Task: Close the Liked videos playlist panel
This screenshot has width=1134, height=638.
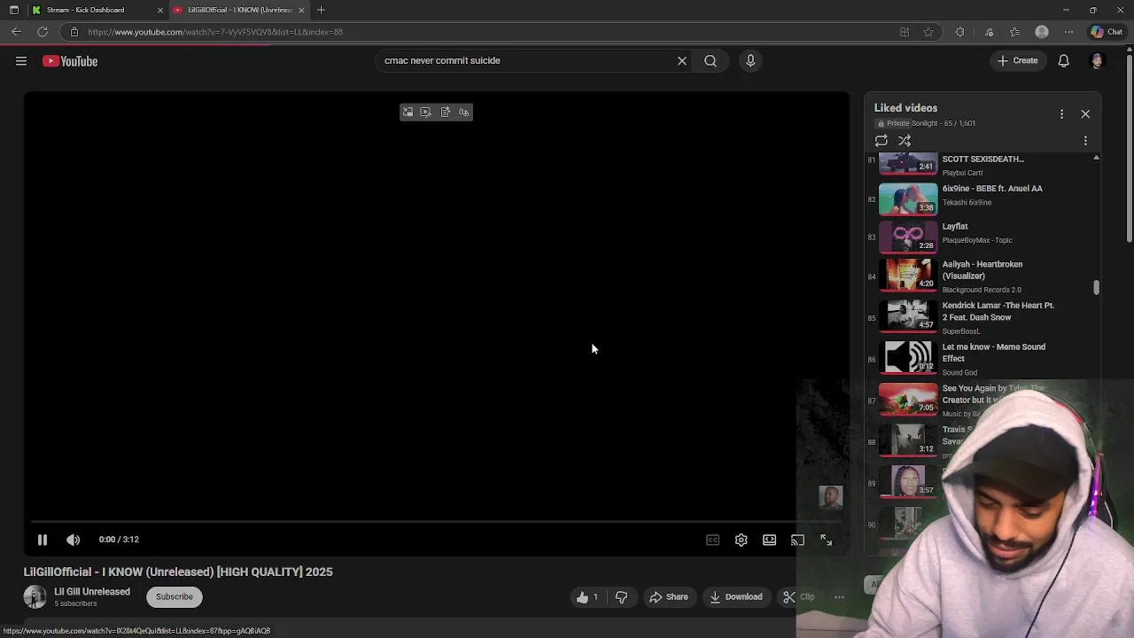Action: (1085, 114)
